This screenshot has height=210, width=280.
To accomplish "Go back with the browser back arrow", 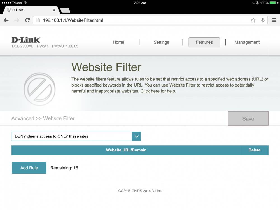I will 6,20.
